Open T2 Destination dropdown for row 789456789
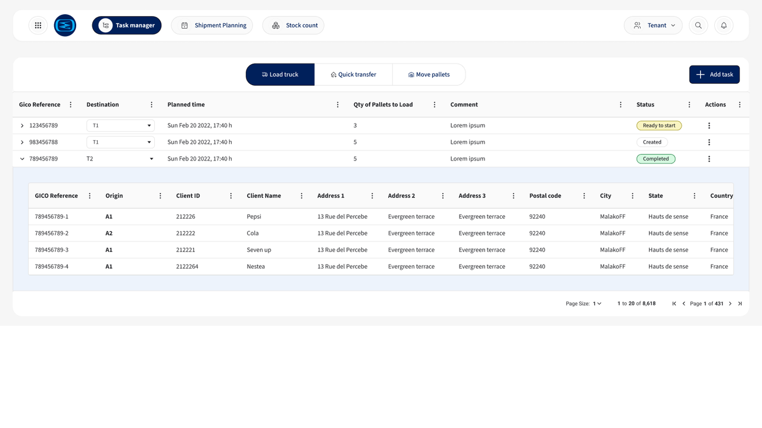Image resolution: width=762 pixels, height=428 pixels. point(120,159)
